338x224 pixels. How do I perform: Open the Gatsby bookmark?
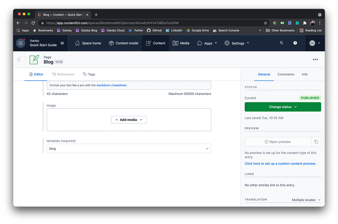(64, 30)
